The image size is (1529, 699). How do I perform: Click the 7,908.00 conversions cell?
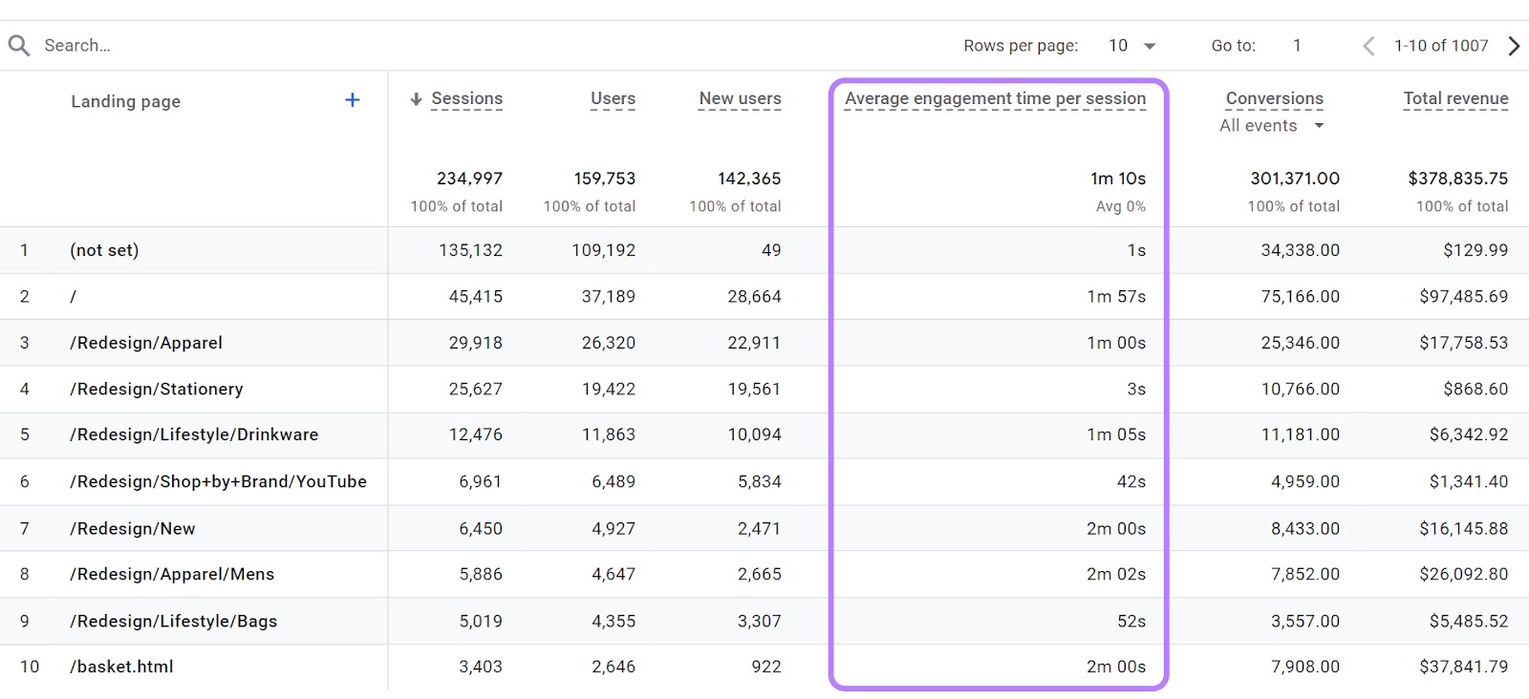coord(1305,667)
